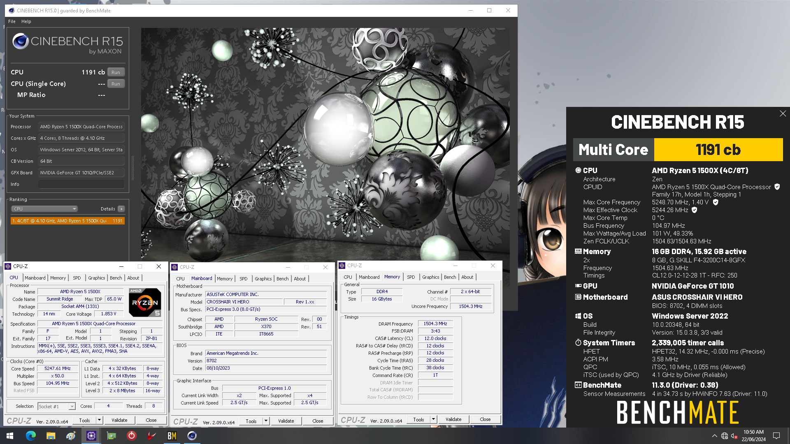
Task: Open File Explorer from the taskbar
Action: point(51,436)
